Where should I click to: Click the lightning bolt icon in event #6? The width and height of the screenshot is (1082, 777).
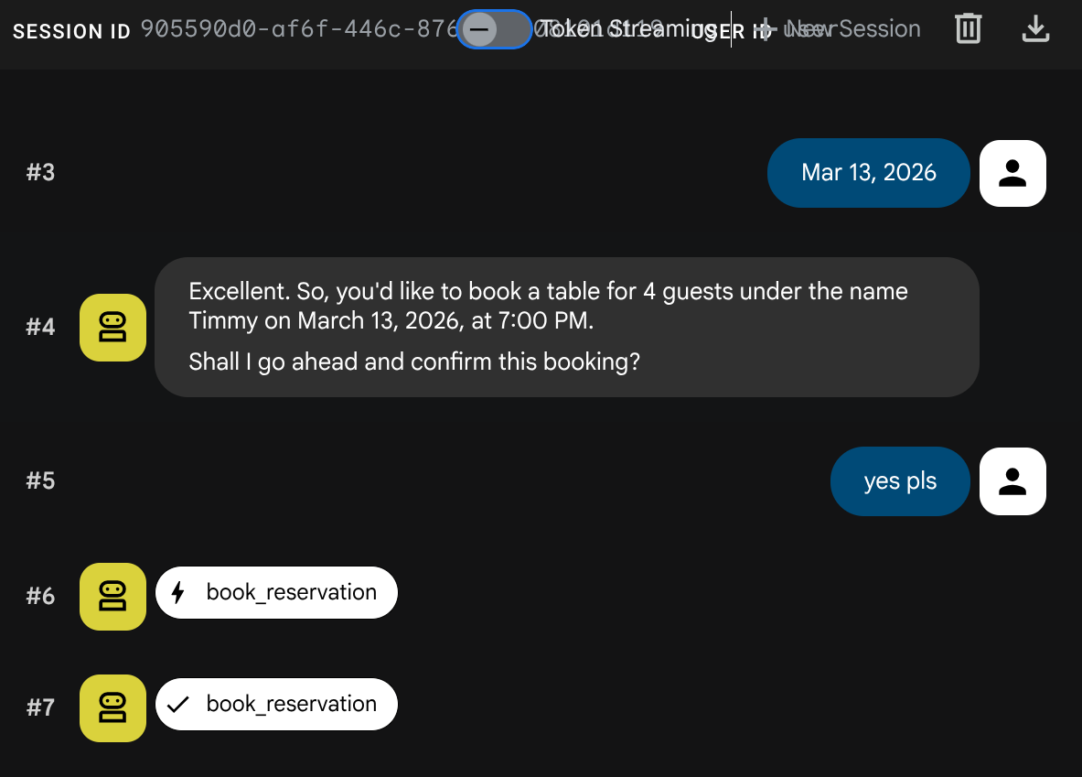[178, 593]
